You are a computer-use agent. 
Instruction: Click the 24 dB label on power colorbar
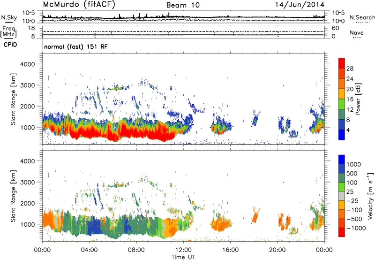350,79
